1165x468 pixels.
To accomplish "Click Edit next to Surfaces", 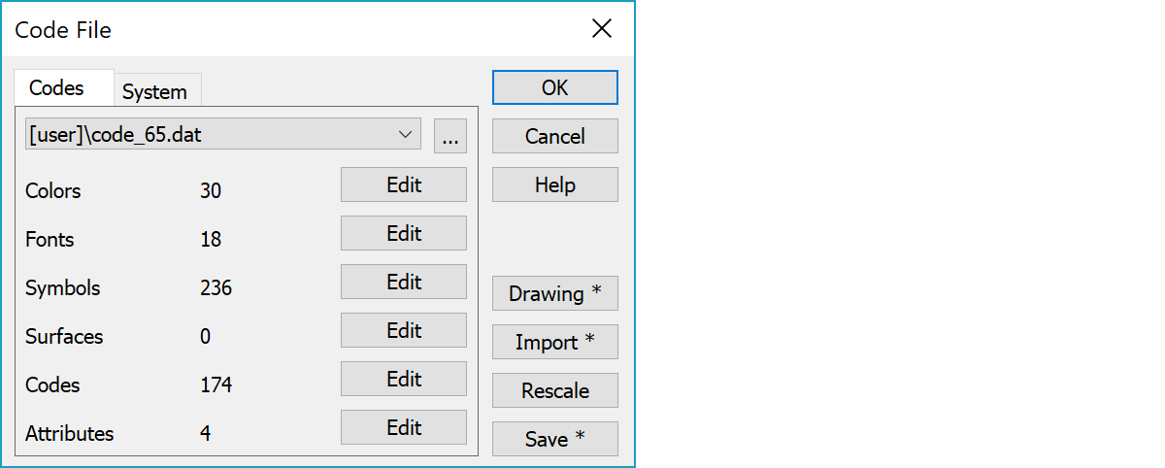I will [403, 330].
